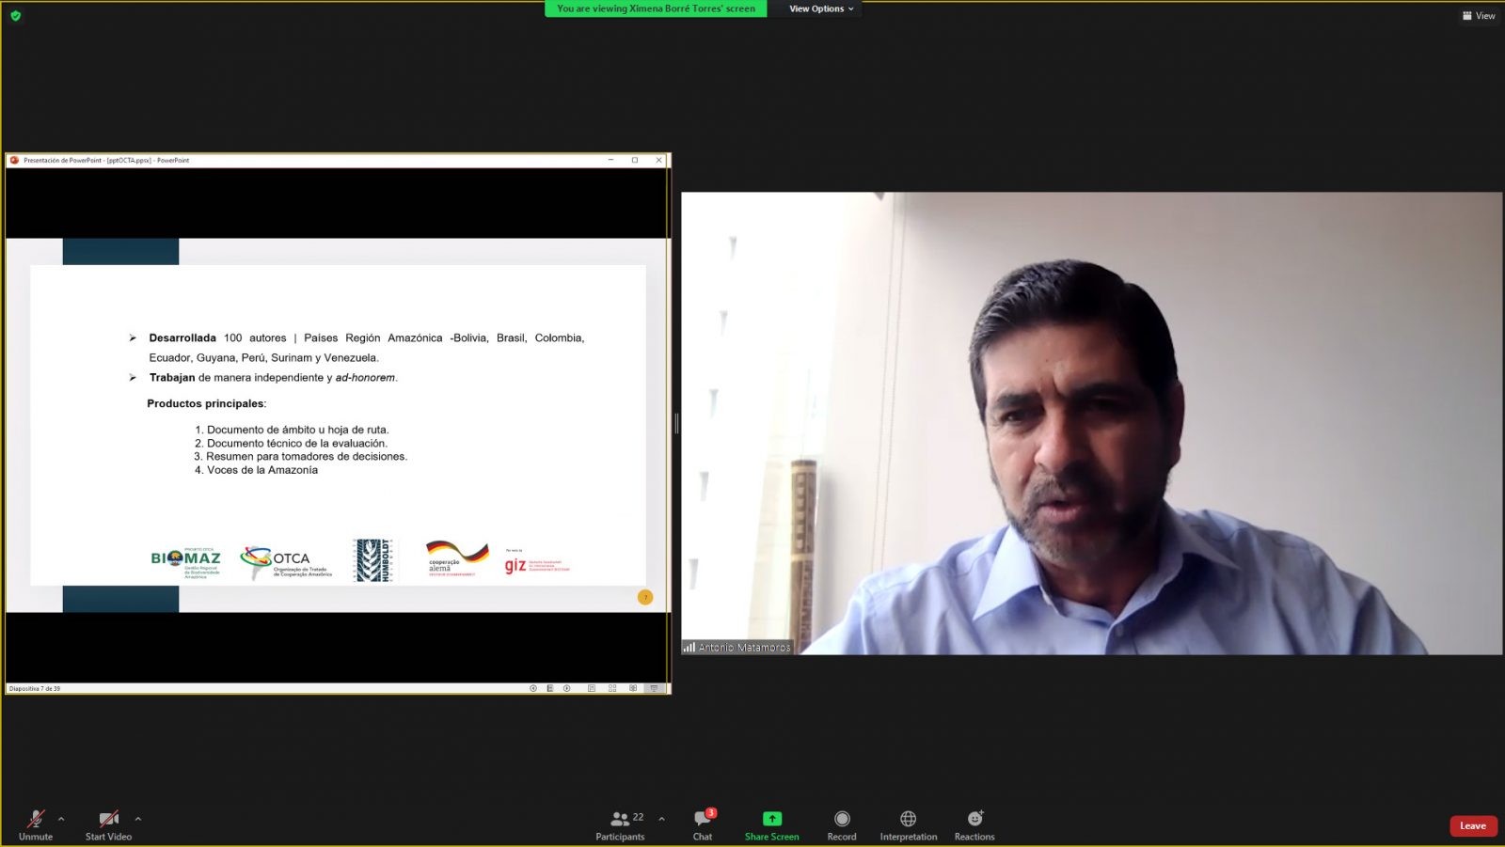Switch to PowerPoint Slide Sorter view
The image size is (1505, 847).
tap(612, 688)
